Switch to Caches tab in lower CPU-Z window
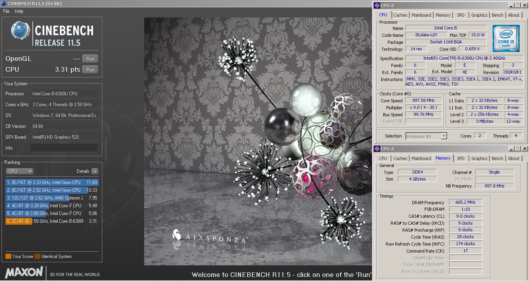529x282 pixels. tap(400, 158)
